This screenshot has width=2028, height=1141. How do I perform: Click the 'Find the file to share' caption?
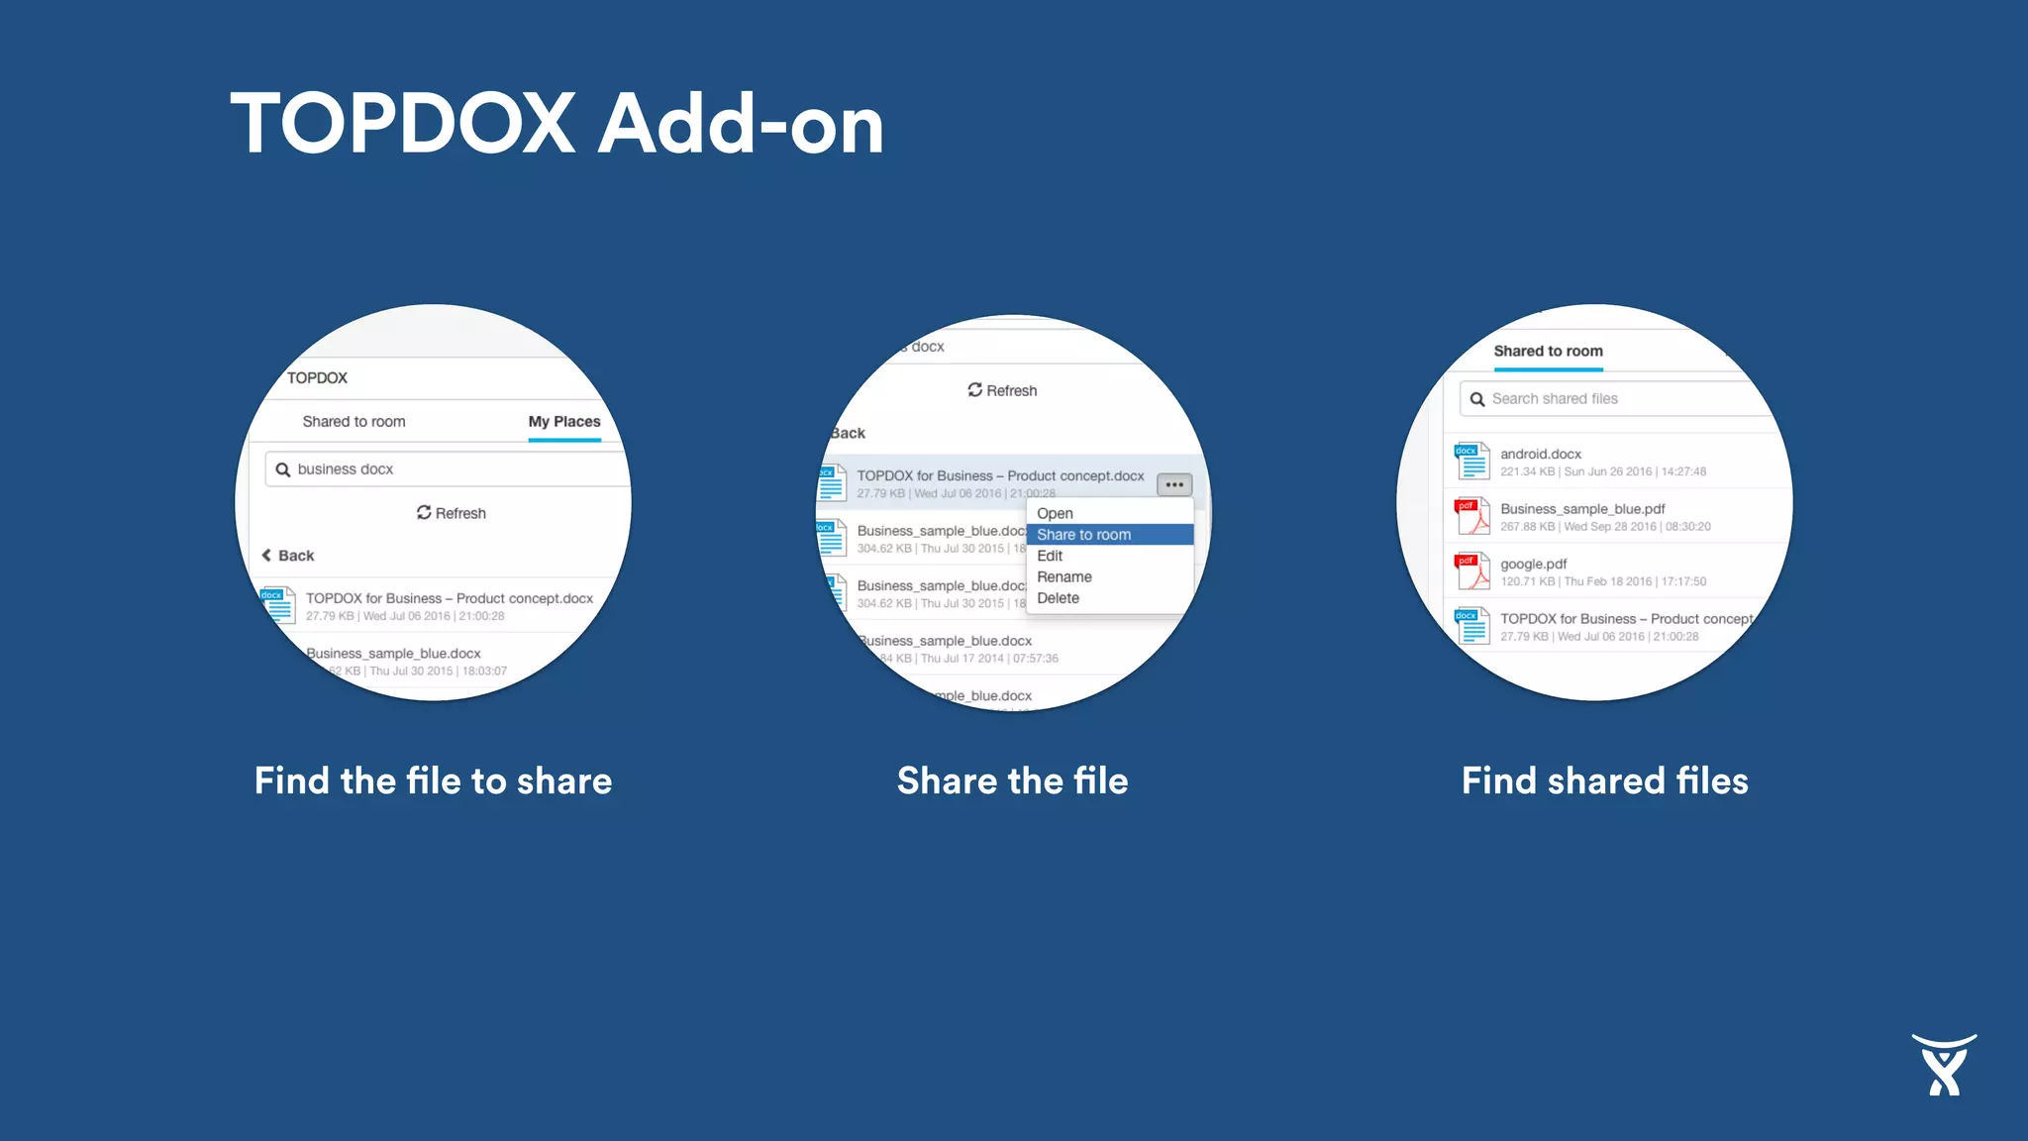[x=434, y=780]
